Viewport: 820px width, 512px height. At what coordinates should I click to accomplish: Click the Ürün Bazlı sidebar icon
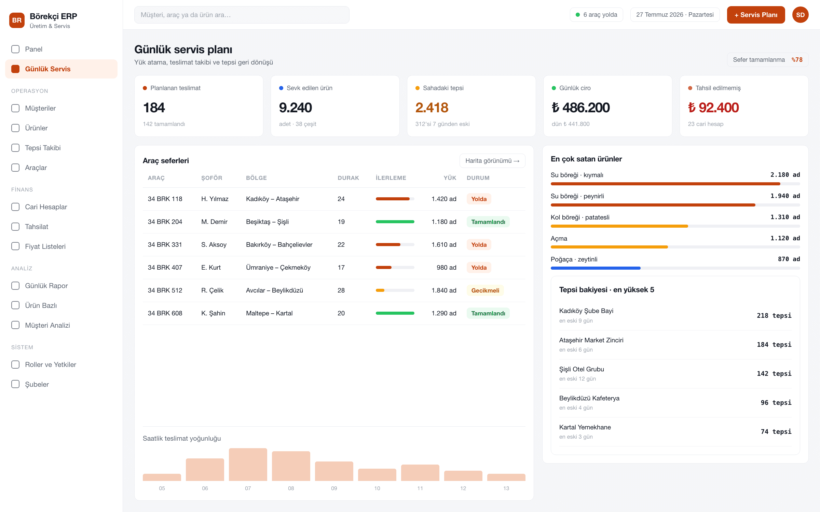pos(15,305)
